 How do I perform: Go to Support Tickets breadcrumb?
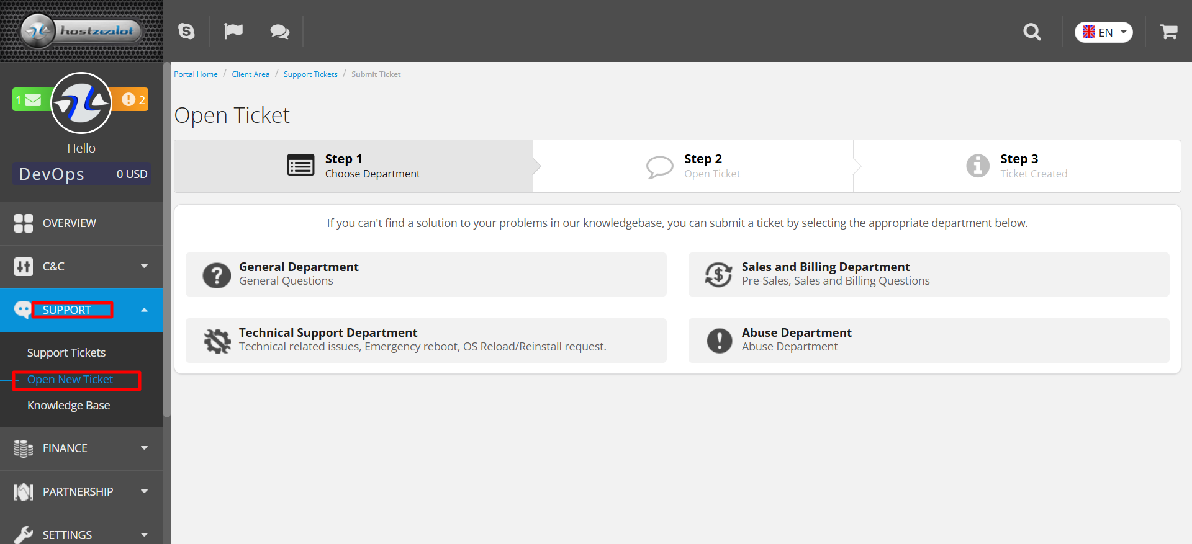pos(310,74)
